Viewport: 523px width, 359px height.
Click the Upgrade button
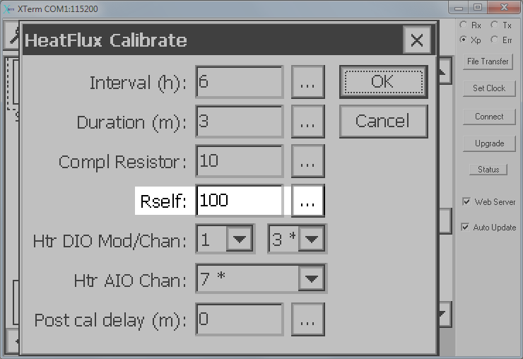pyautogui.click(x=489, y=143)
